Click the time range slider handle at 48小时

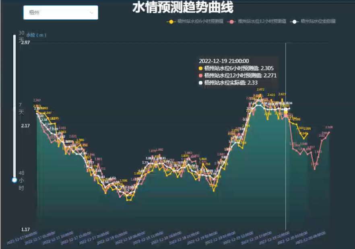14,180
